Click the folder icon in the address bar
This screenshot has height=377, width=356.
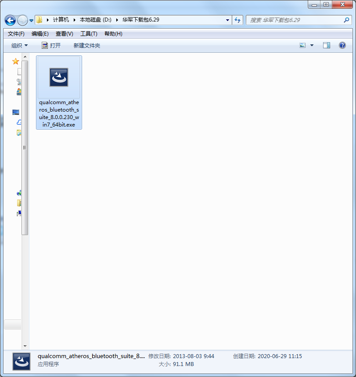point(39,20)
